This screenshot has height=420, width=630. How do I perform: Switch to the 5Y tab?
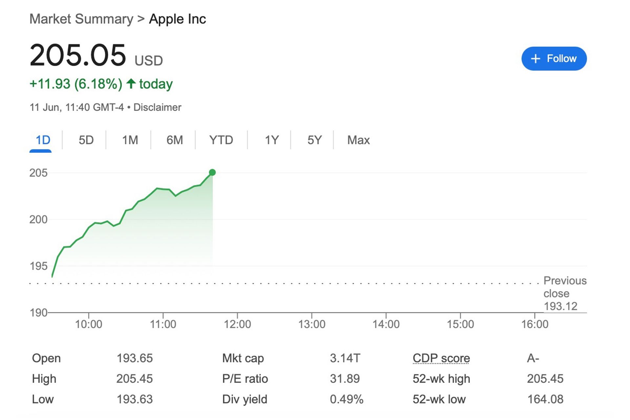314,140
